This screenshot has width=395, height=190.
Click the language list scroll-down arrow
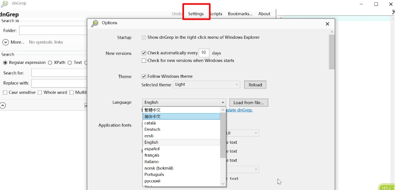coord(223,184)
